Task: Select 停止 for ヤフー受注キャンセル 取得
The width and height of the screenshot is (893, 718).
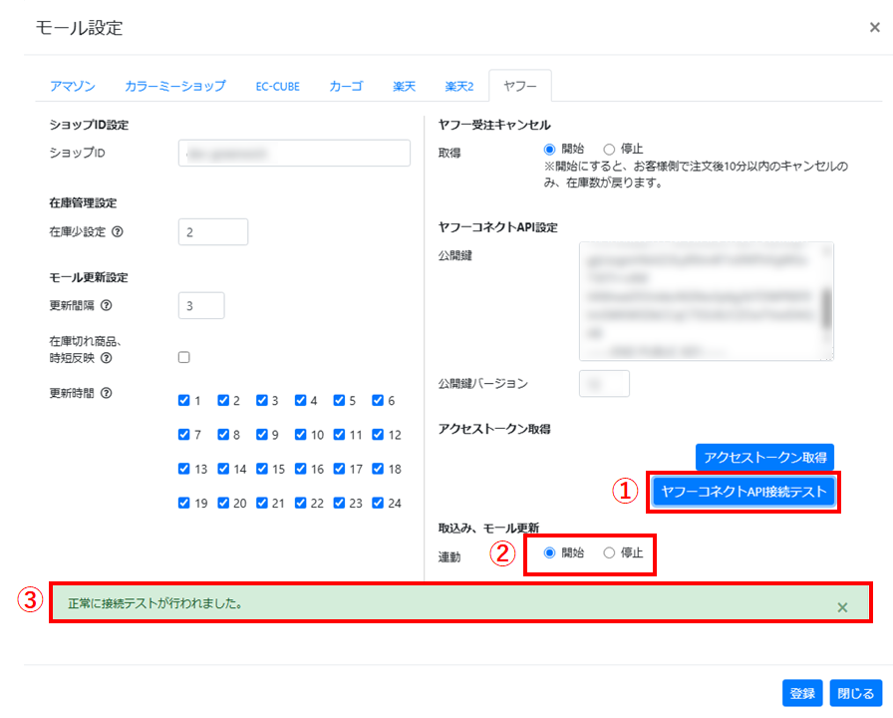Action: point(609,150)
